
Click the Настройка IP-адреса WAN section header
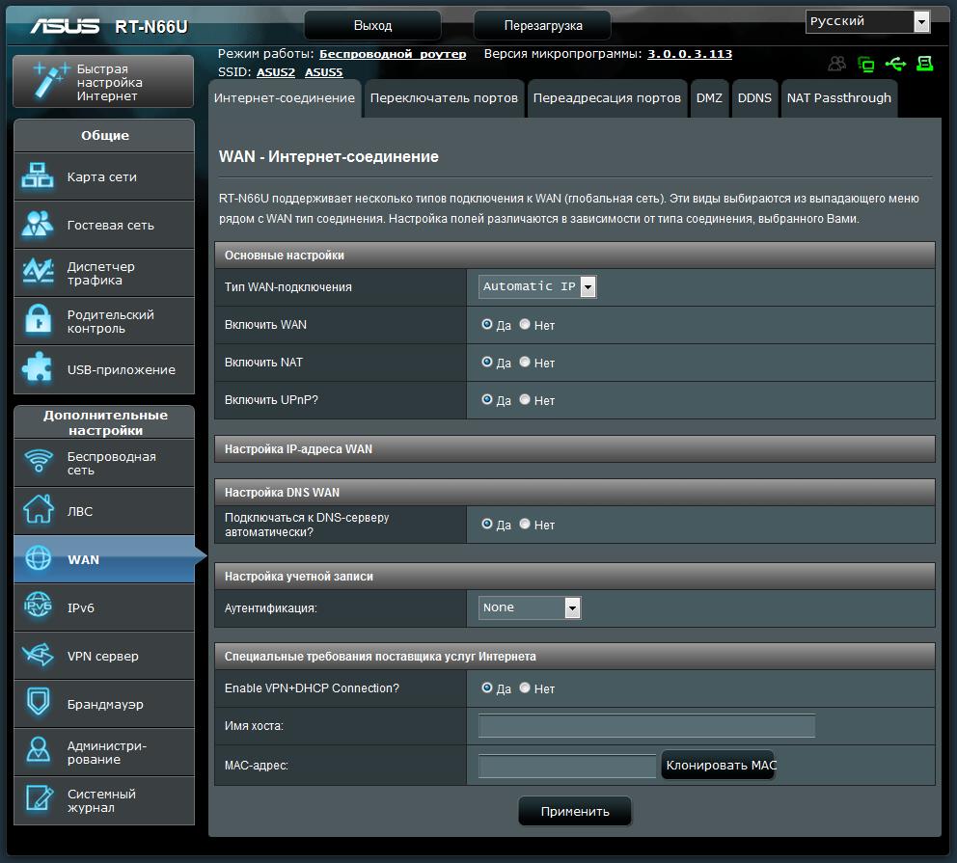click(x=575, y=449)
